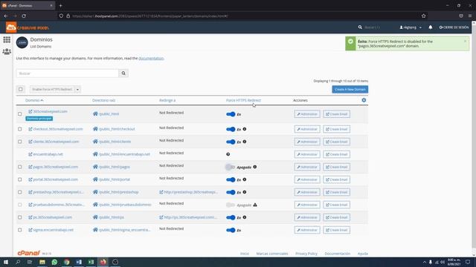The image size is (476, 267).
Task: Focus the Buscar domain search field
Action: click(68, 73)
